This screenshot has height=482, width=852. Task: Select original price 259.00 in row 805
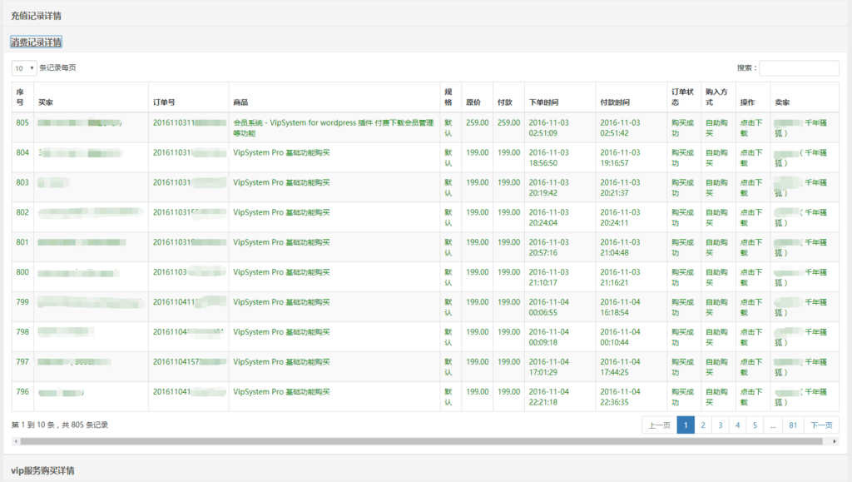(x=477, y=123)
